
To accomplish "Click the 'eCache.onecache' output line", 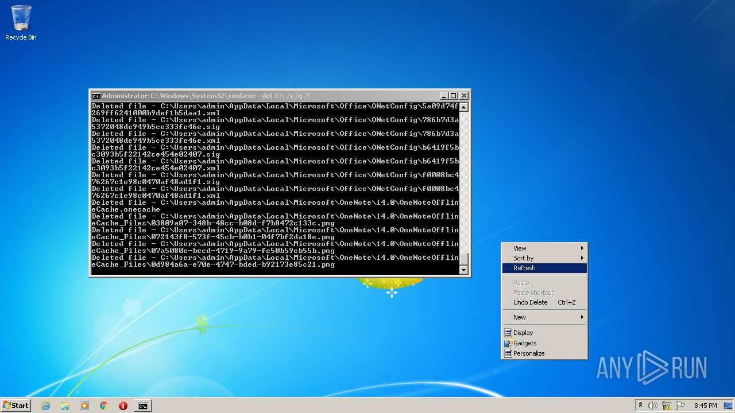I will [126, 209].
